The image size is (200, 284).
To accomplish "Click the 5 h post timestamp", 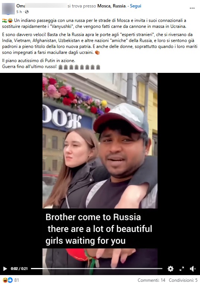I will coord(19,12).
